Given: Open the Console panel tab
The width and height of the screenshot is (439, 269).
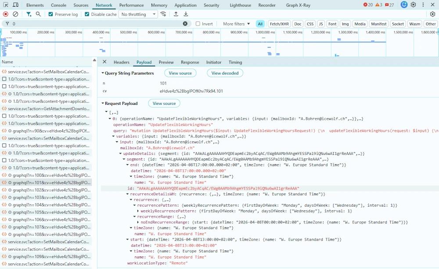Looking at the screenshot, I should pyautogui.click(x=58, y=5).
